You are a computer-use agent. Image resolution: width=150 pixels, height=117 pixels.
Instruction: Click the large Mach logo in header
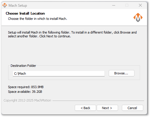138,18
